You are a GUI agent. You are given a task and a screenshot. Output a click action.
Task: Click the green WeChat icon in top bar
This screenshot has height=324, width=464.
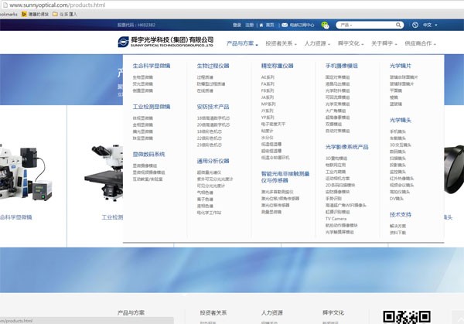(x=325, y=25)
